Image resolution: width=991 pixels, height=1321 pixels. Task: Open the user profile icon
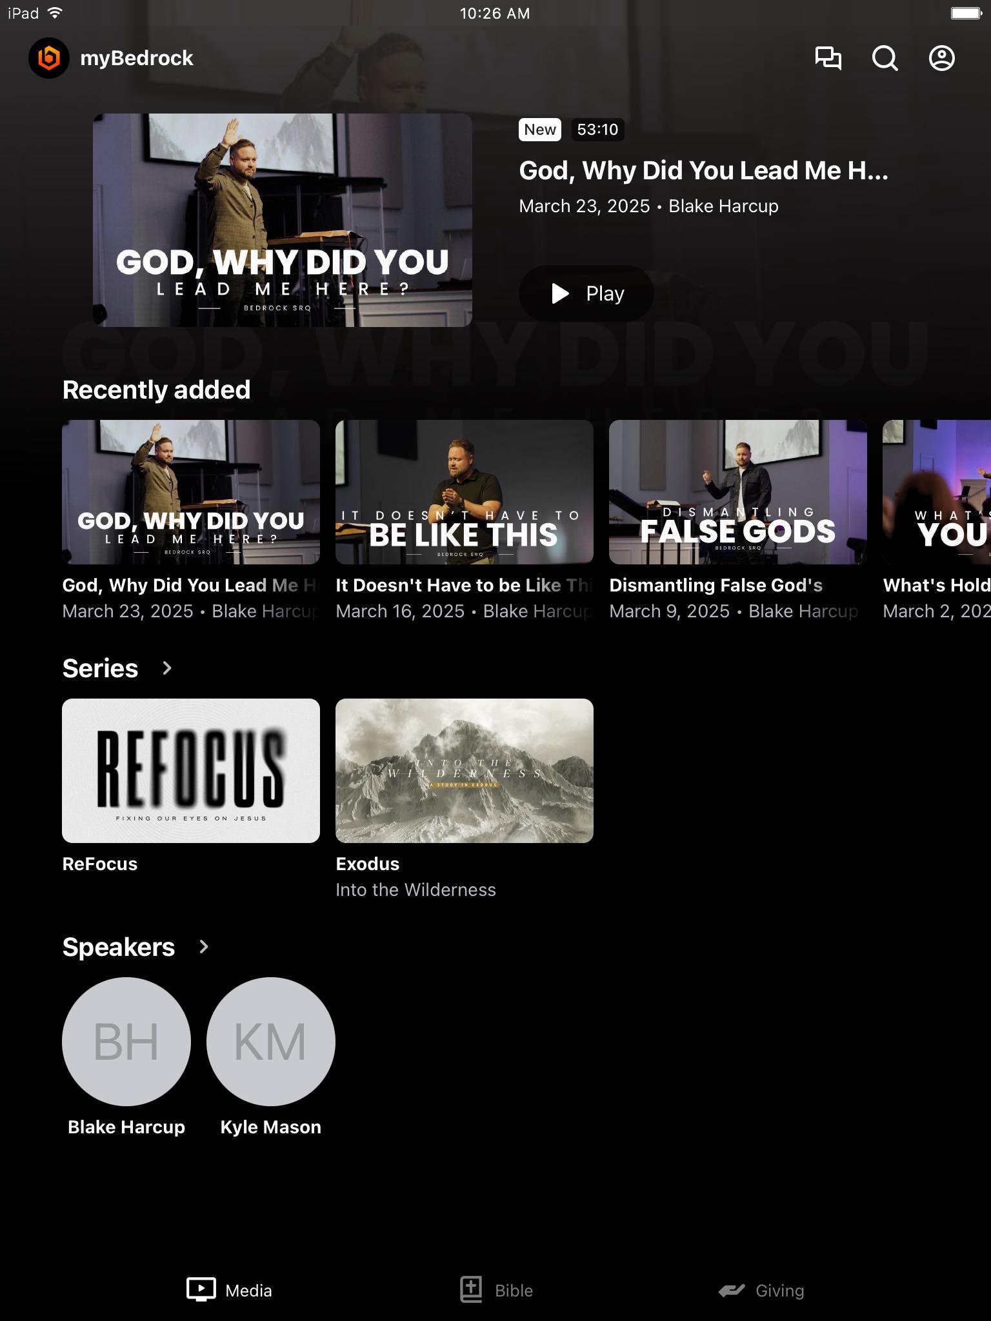(x=941, y=58)
